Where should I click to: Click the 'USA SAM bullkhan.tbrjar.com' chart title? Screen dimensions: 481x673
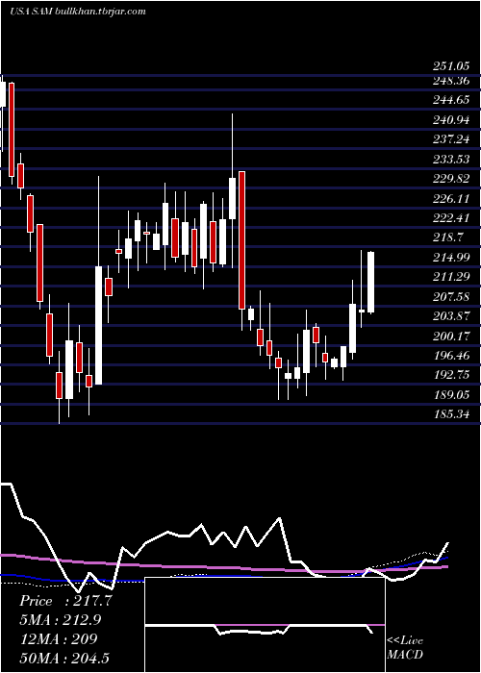(x=78, y=12)
